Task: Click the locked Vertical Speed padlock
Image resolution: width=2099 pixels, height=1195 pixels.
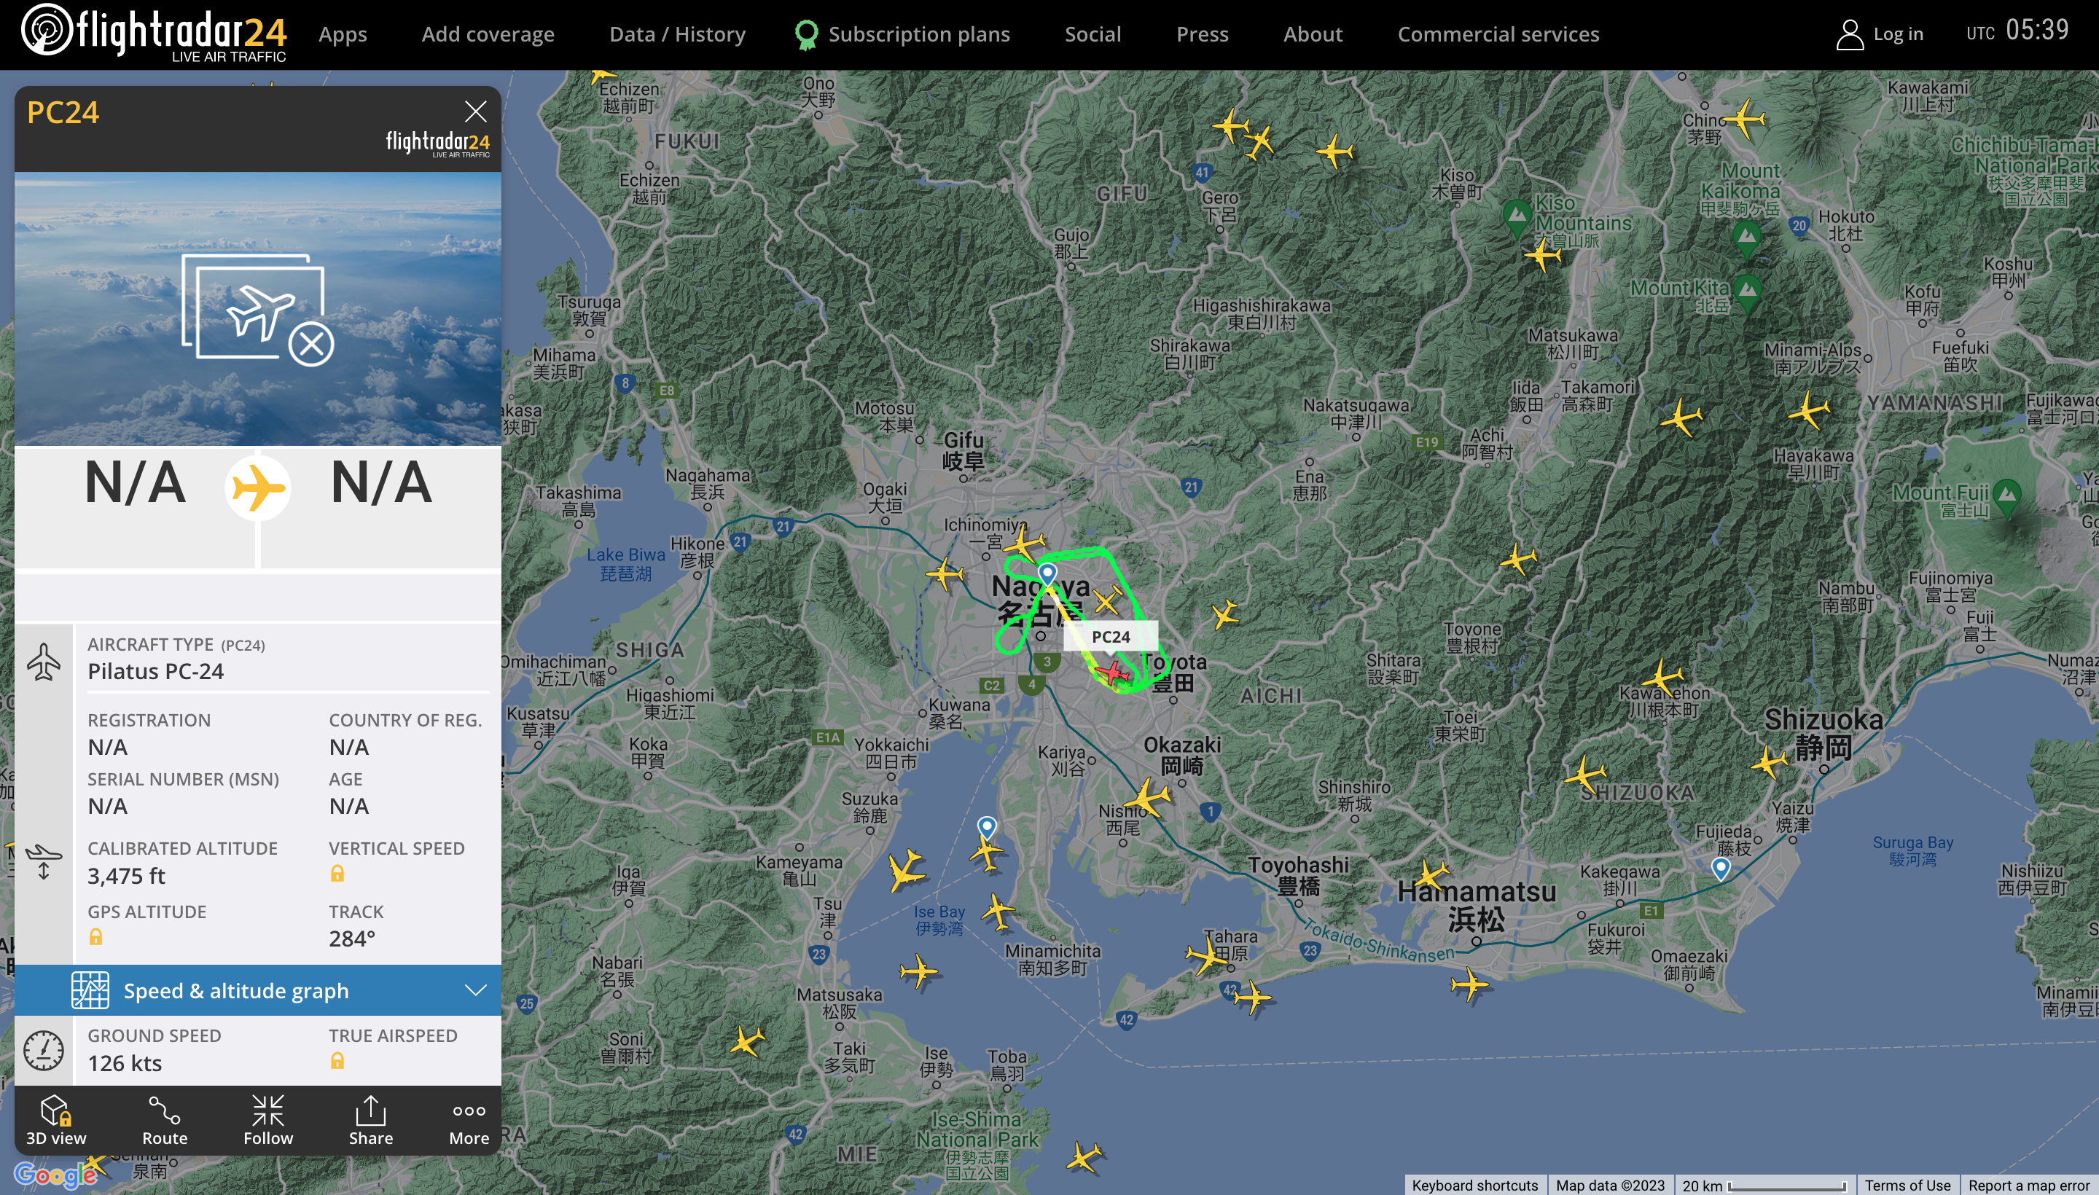Action: pos(337,873)
